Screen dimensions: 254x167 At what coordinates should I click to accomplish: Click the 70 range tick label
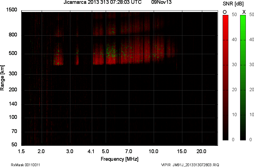(x=14, y=132)
